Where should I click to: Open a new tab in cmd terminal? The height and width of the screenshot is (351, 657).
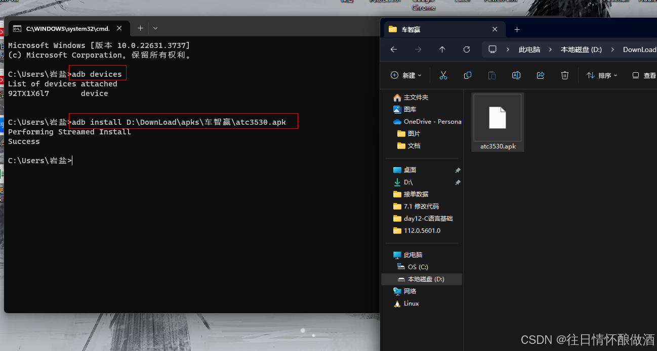coord(140,28)
